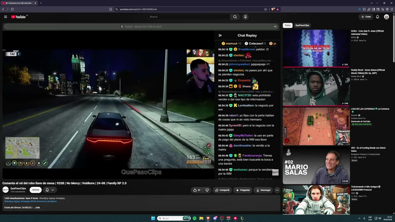Image resolution: width=395 pixels, height=222 pixels.
Task: Dislike the video with thumbs down
Action: pos(207,190)
